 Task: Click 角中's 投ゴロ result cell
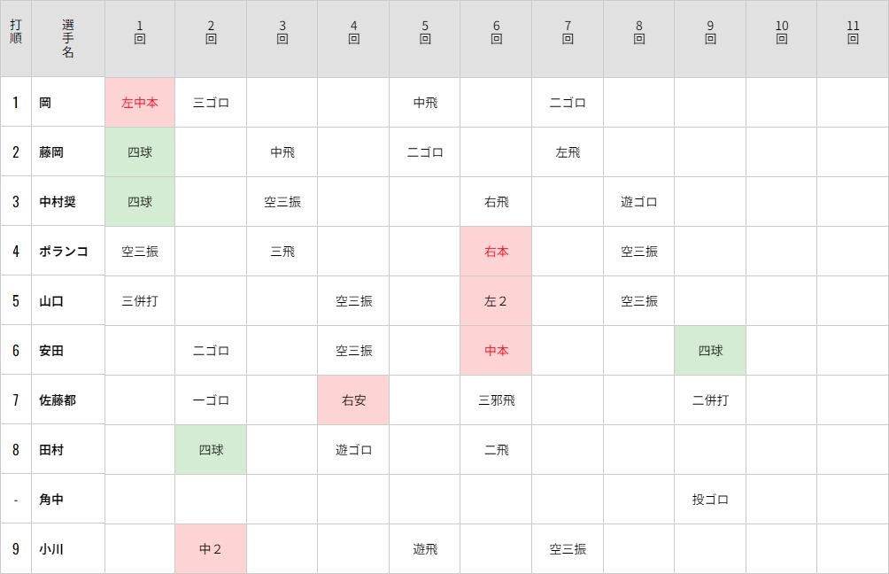710,500
